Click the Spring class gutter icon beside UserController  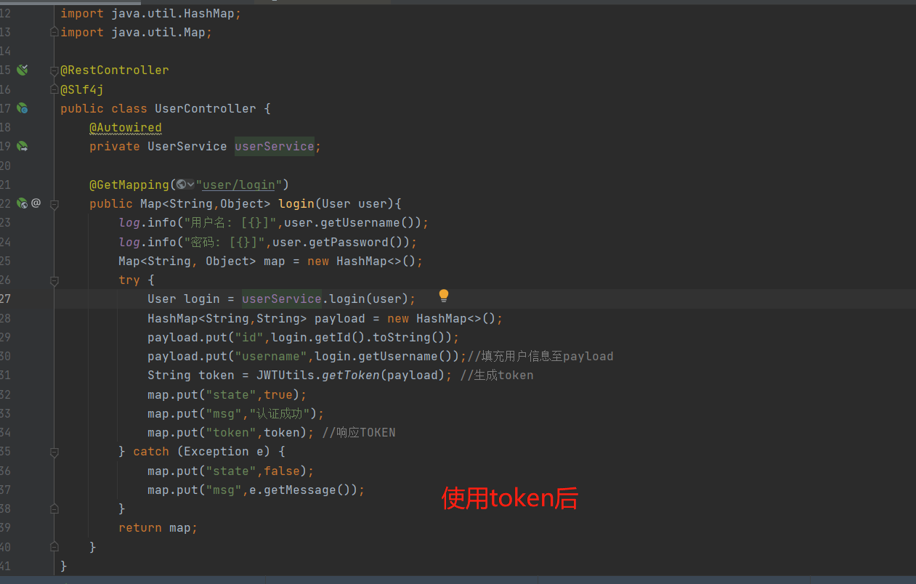[x=23, y=108]
